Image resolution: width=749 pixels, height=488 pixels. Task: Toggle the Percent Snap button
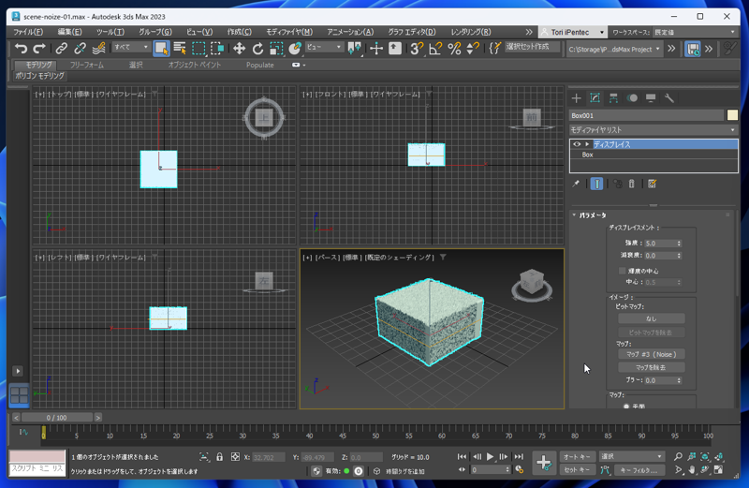[454, 49]
